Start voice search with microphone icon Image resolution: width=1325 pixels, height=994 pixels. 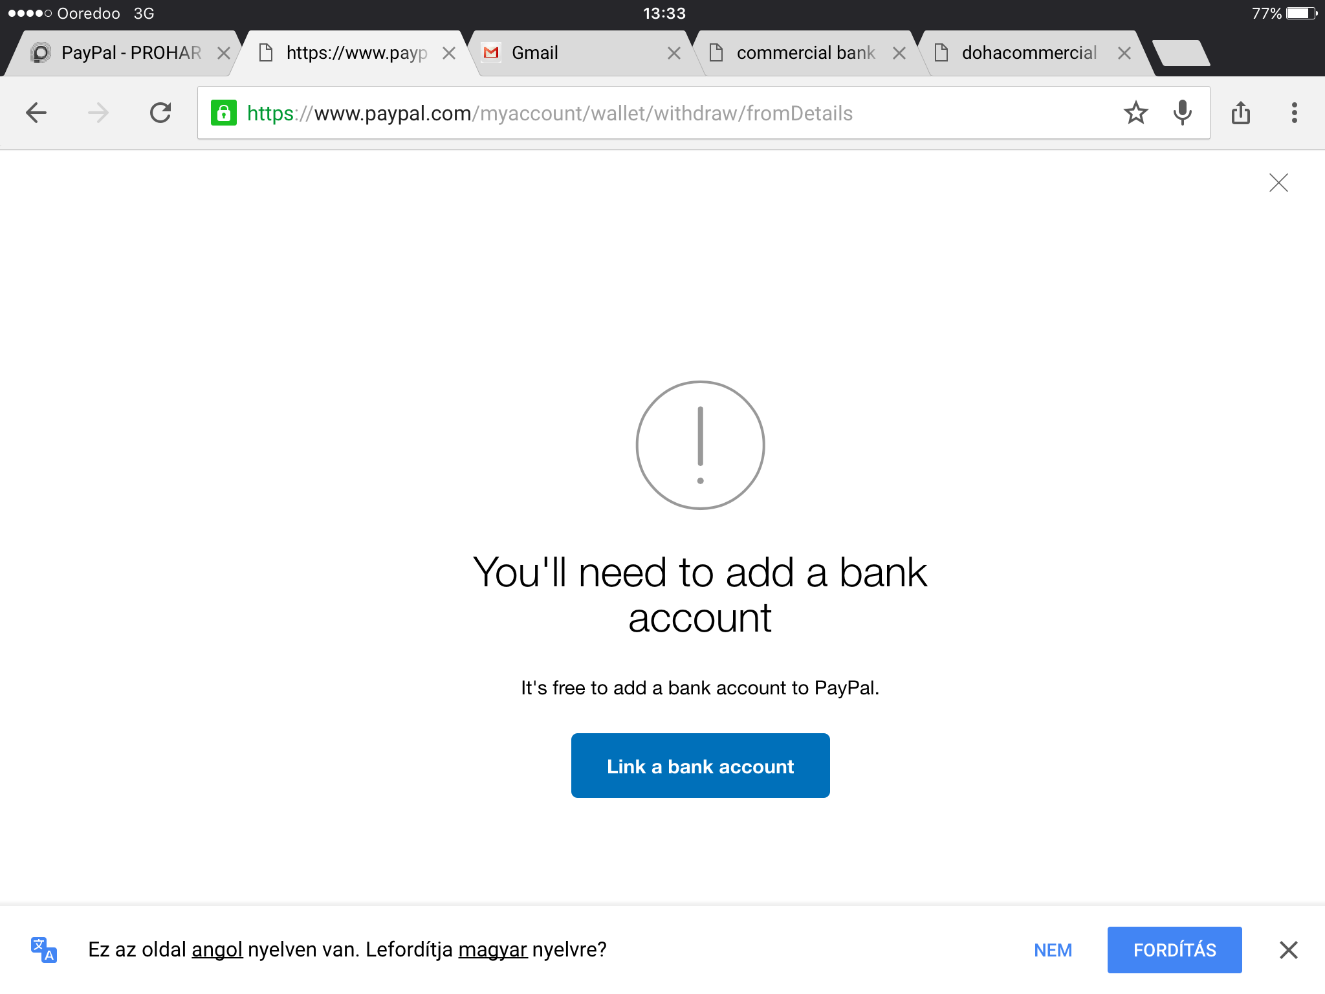[1182, 113]
